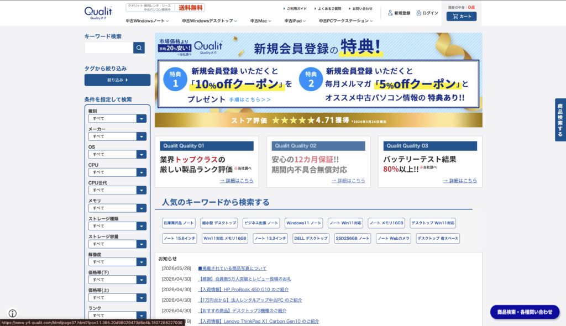Click the 送料無料 badge in the header
Viewport: 566px width, 326px height.
click(x=191, y=8)
